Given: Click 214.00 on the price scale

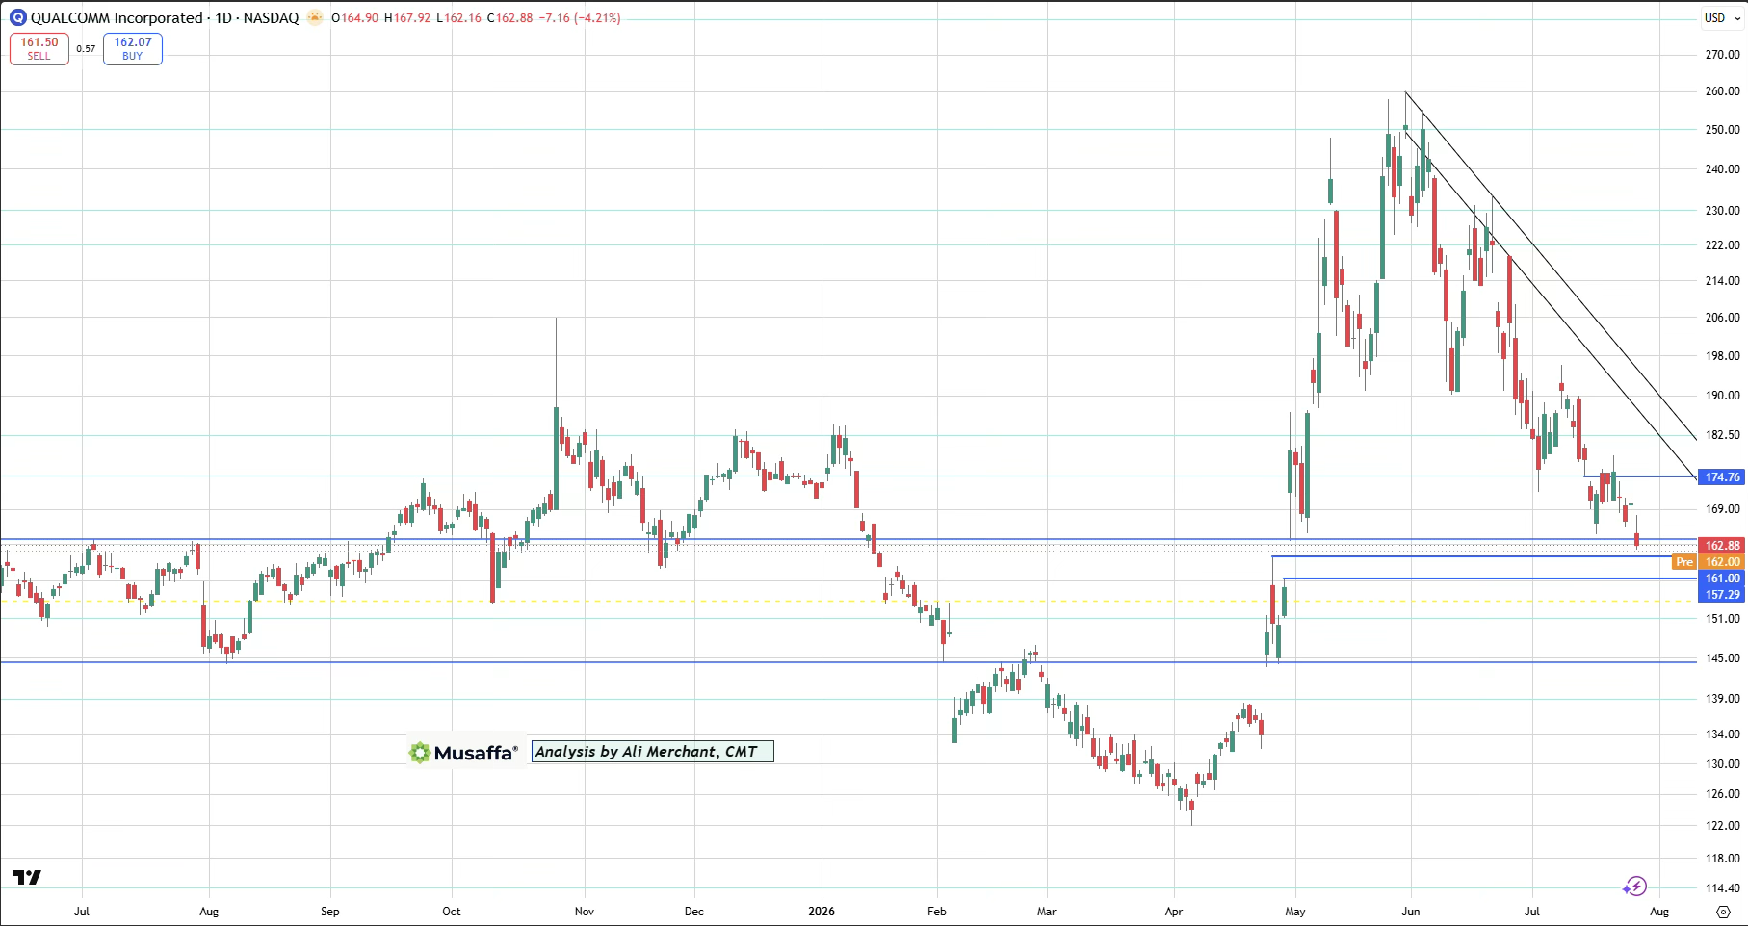Looking at the screenshot, I should (x=1723, y=281).
